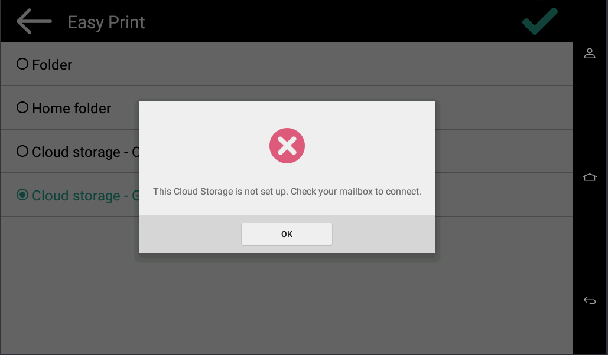608x355 pixels.
Task: Open the user profile icon in the sidebar
Action: pyautogui.click(x=590, y=53)
